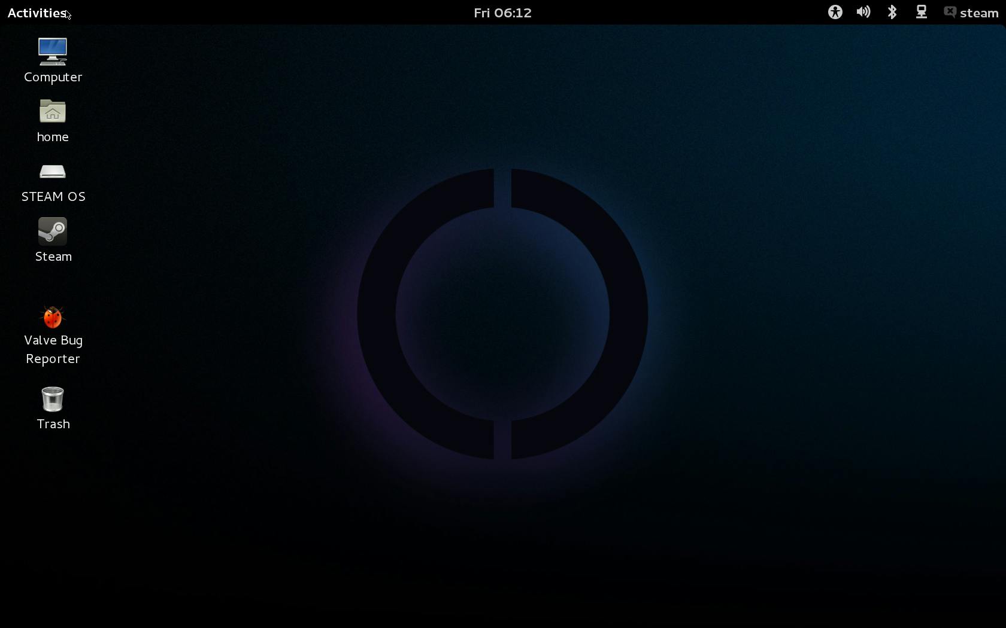Click the "home" icon label text
Viewport: 1006px width, 628px height.
pyautogui.click(x=53, y=137)
